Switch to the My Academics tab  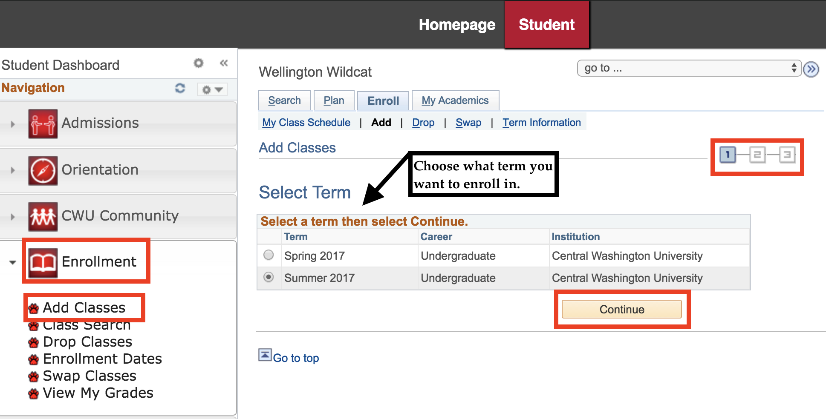point(455,100)
